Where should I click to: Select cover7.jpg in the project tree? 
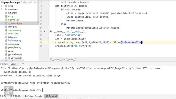pos(13,34)
